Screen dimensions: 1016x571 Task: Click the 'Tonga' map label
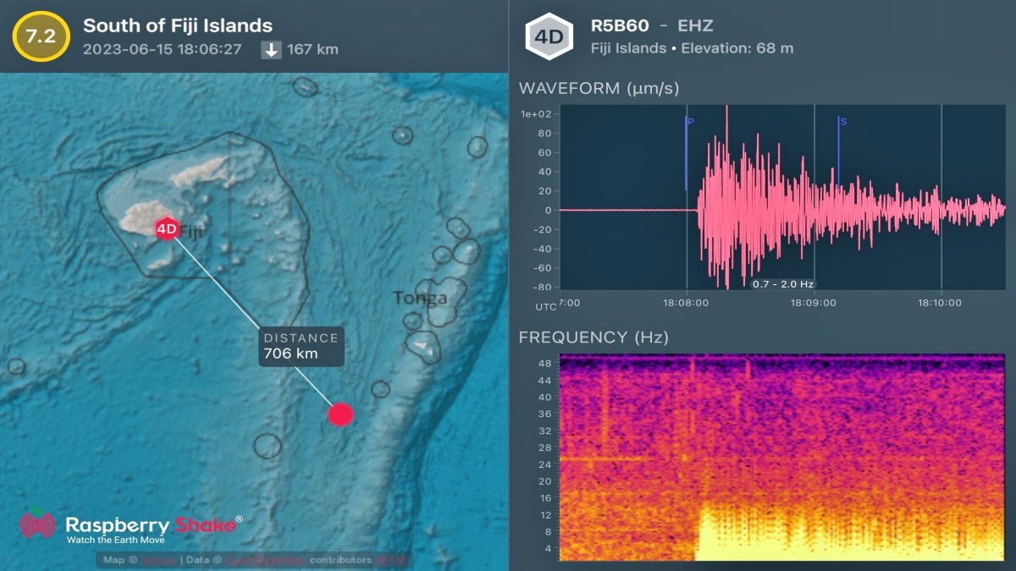(x=419, y=298)
